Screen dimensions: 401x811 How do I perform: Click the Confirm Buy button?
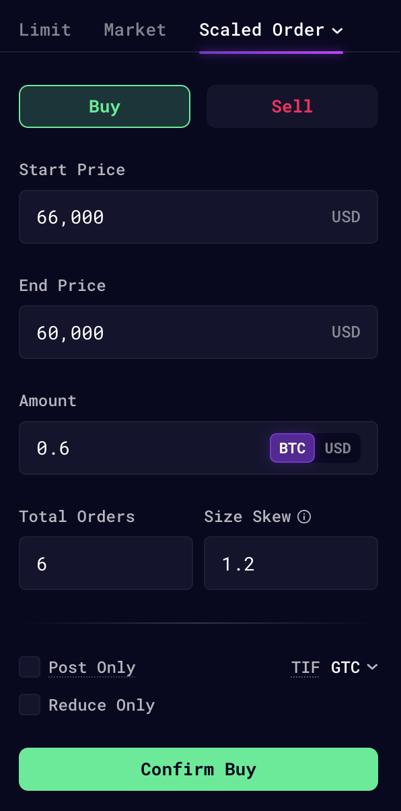(198, 769)
